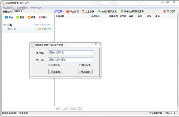The image size is (179, 117).
Task: Click the 省份 column header
Action: [141, 16]
